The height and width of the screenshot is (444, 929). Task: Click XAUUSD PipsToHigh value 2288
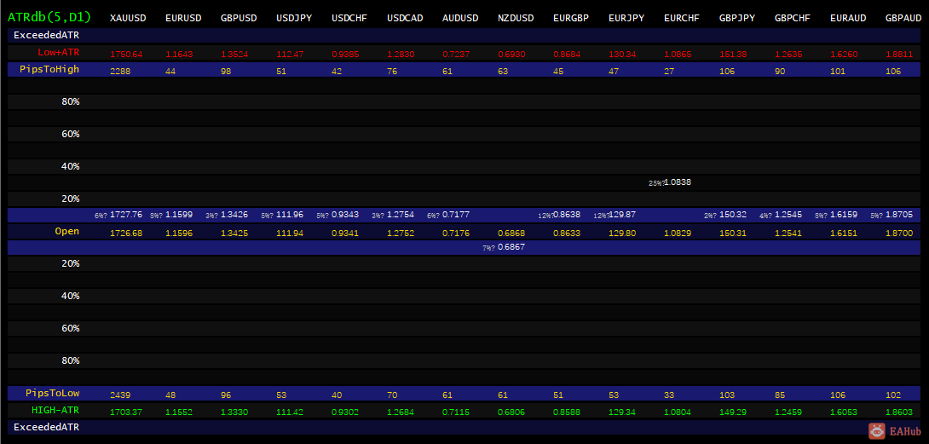click(121, 71)
